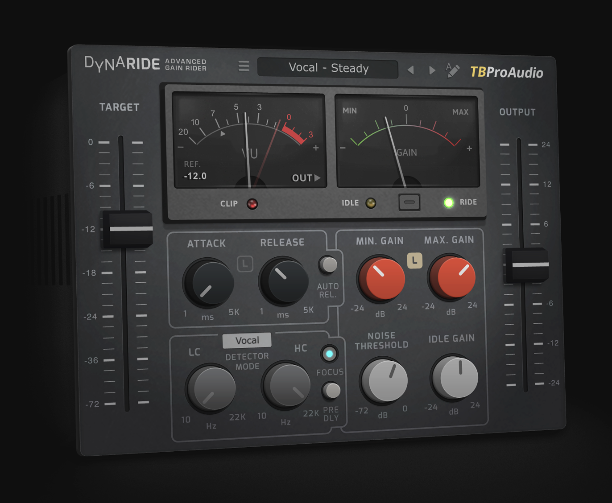
Task: Click the RIDE green LED
Action: (x=449, y=202)
